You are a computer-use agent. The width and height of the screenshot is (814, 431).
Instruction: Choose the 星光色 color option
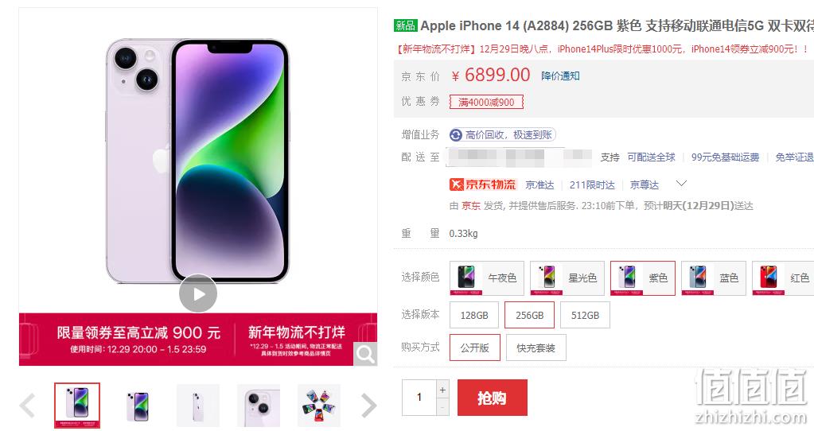tap(567, 278)
